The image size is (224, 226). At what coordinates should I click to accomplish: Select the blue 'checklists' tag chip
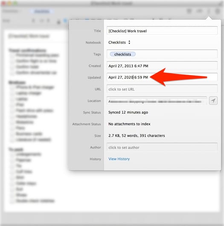[x=122, y=54]
